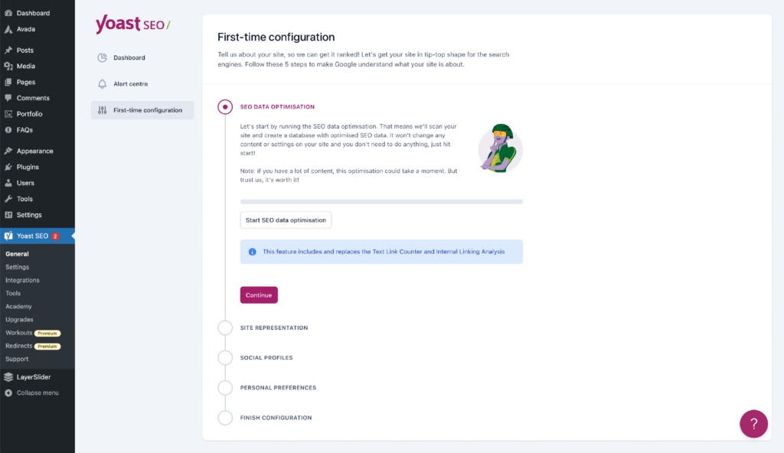The image size is (784, 453).
Task: Click the Start SEO data optimisation button
Action: [286, 220]
